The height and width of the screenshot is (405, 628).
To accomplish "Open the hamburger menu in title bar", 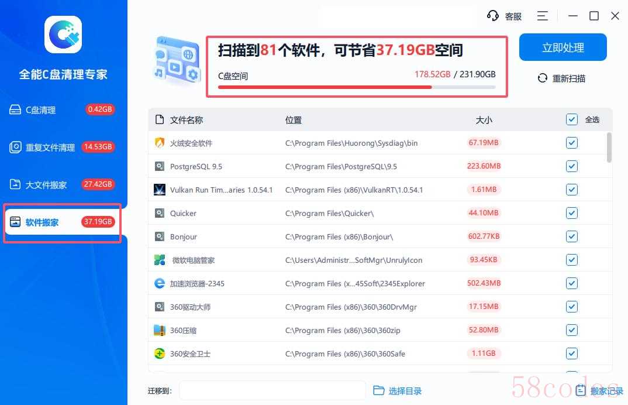I will coord(543,16).
